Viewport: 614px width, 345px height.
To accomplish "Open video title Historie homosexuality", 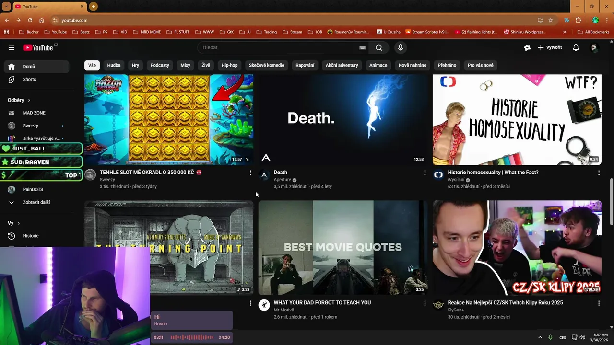I will [493, 172].
